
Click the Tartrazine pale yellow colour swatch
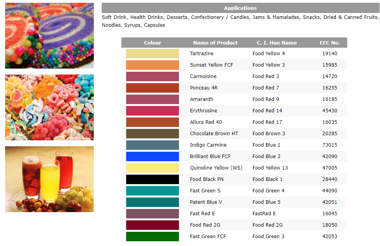153,54
